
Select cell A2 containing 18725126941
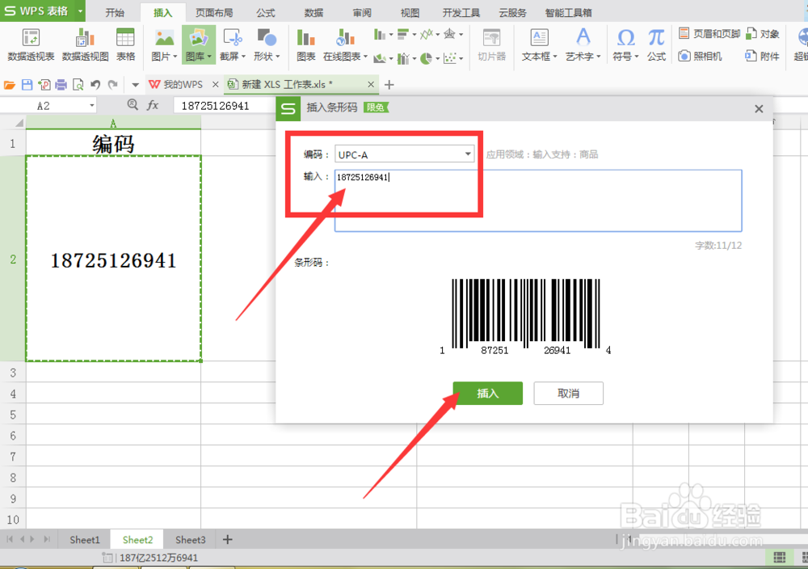(x=113, y=258)
